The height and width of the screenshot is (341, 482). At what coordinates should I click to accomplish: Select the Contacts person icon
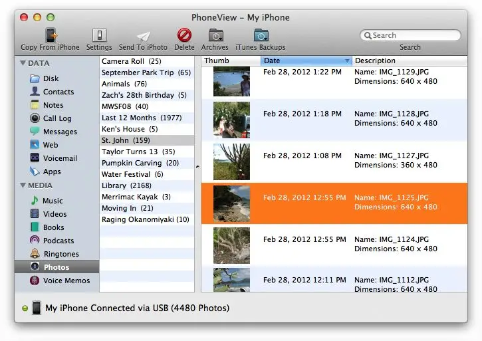coord(35,91)
